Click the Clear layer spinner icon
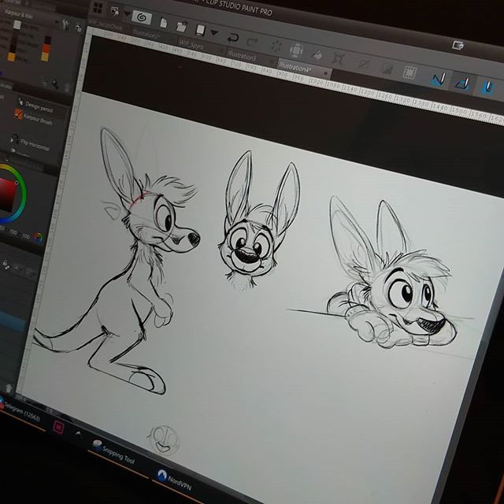504x504 pixels. (276, 46)
